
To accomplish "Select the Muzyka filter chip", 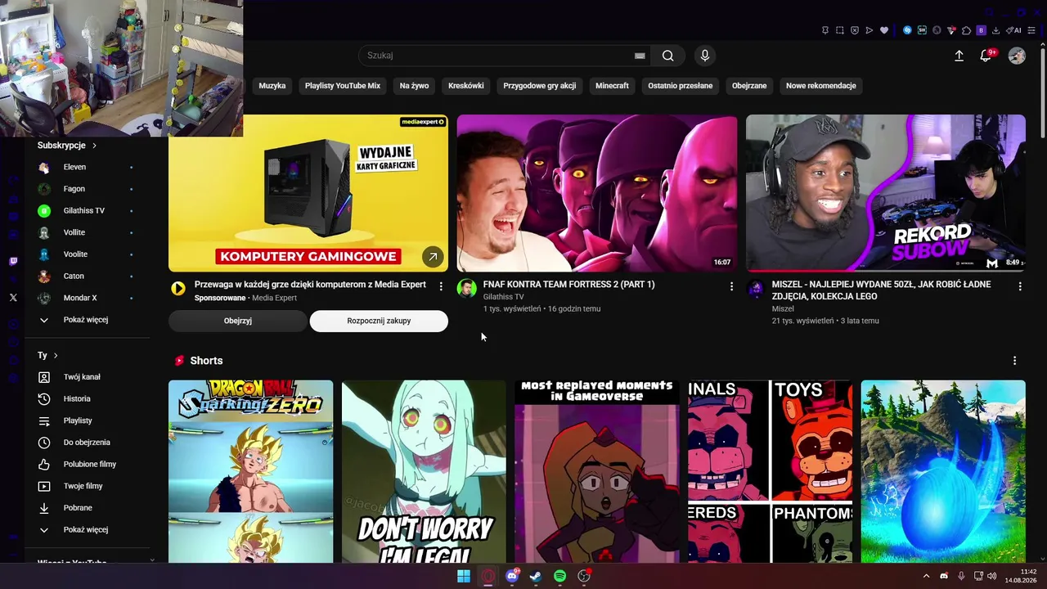I will (x=272, y=86).
